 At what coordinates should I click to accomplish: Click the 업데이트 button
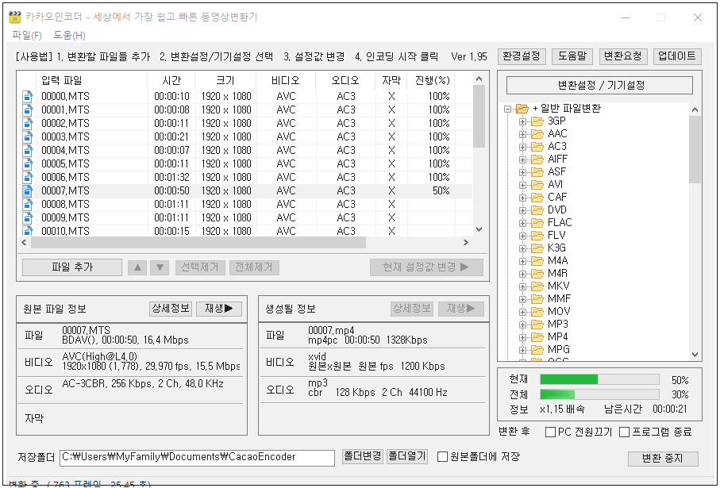(x=677, y=56)
